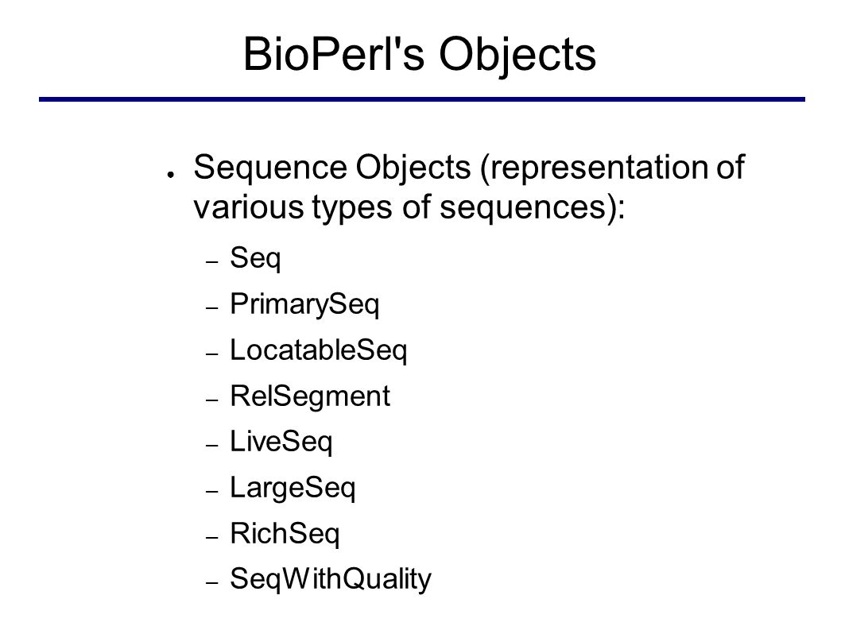Click the LocatableSeq entry
The image size is (841, 630).
(x=319, y=350)
